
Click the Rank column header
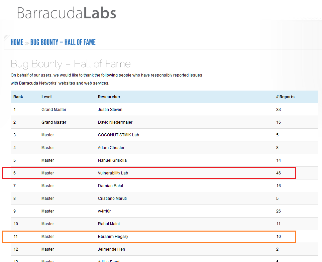tap(18, 97)
